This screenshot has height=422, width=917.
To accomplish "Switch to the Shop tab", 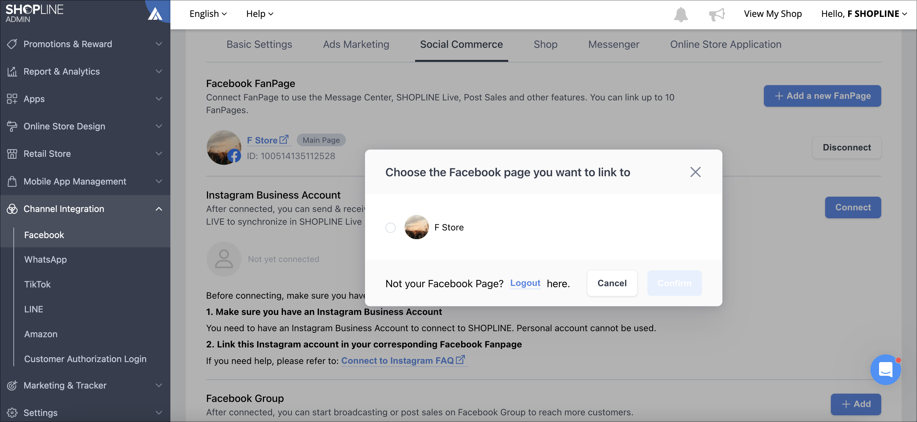I will [x=545, y=44].
